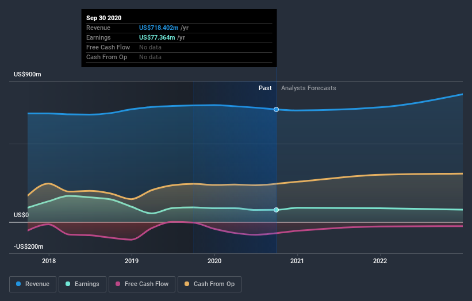Image resolution: width=472 pixels, height=301 pixels.
Task: Click the Revenue tooltip row label
Action: [98, 28]
